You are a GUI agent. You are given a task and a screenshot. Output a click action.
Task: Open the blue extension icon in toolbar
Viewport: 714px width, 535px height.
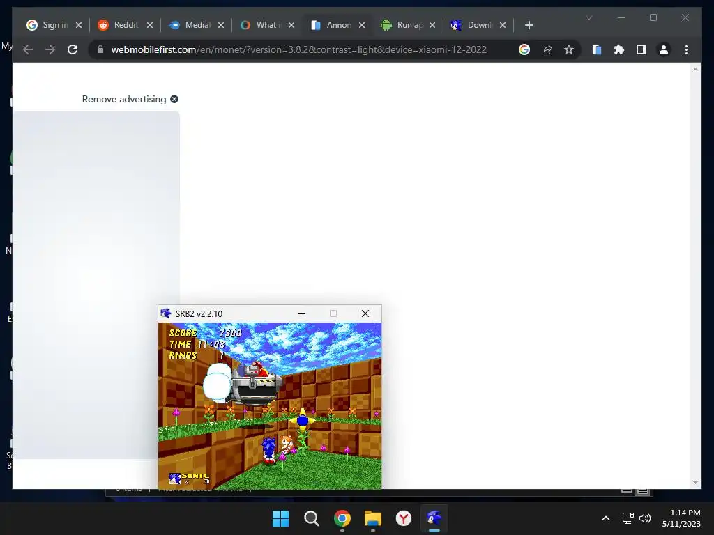[x=597, y=49]
